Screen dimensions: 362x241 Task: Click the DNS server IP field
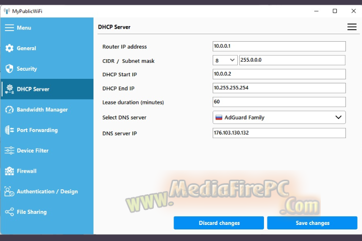(x=279, y=133)
